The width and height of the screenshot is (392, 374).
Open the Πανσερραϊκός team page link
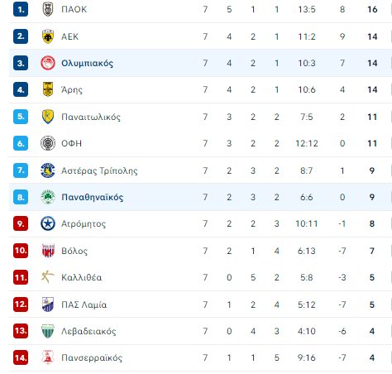tap(92, 357)
